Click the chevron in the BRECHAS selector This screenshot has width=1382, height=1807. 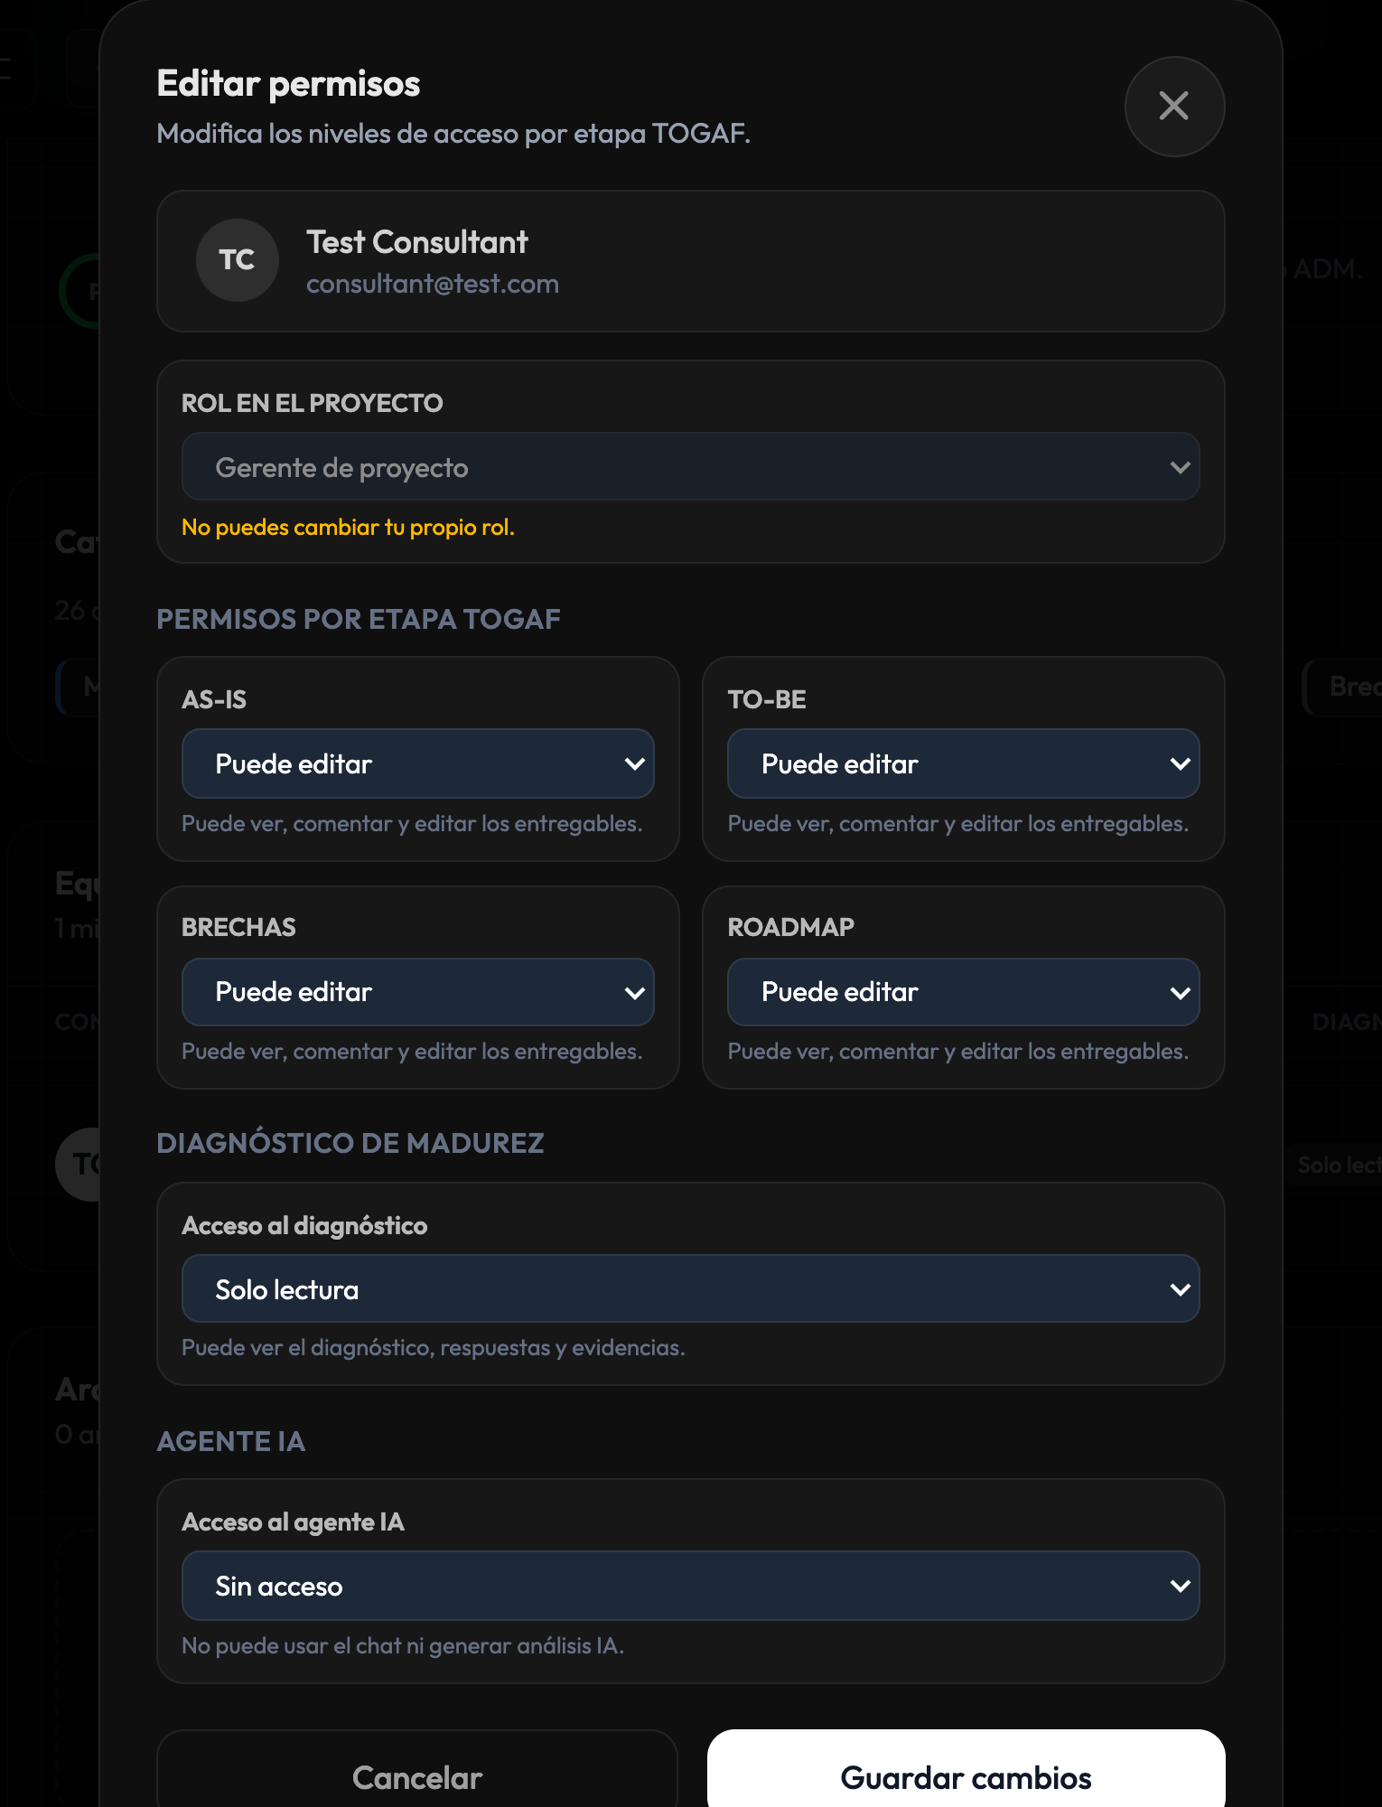[x=634, y=993]
